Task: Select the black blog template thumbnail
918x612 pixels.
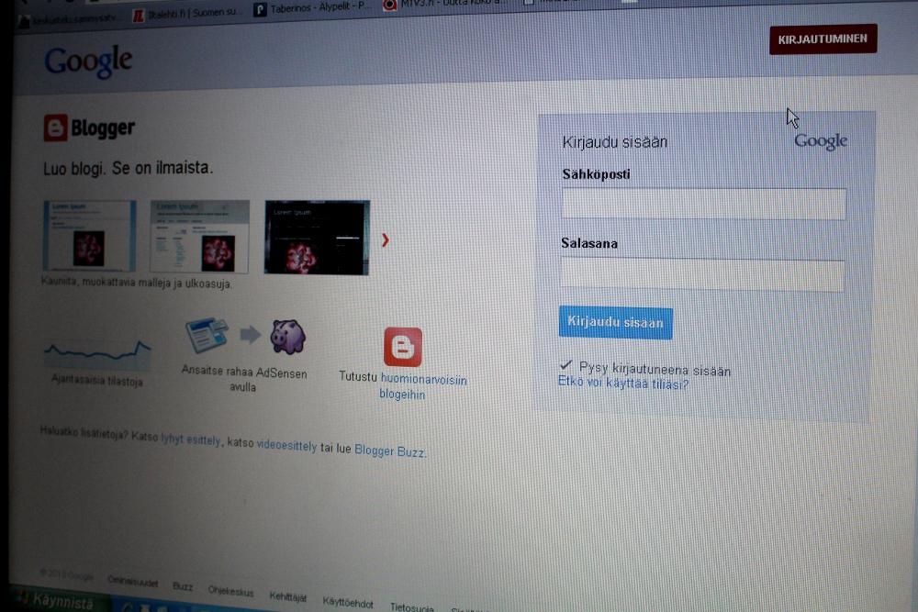Action: [317, 237]
